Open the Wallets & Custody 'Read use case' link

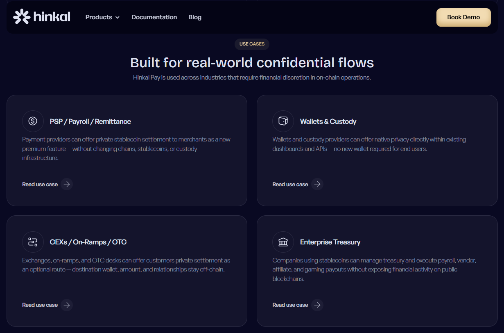298,184
